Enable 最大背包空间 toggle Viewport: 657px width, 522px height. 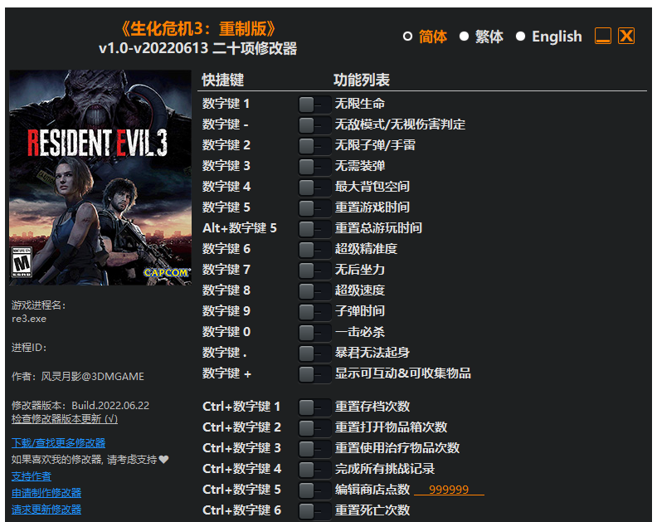point(314,187)
